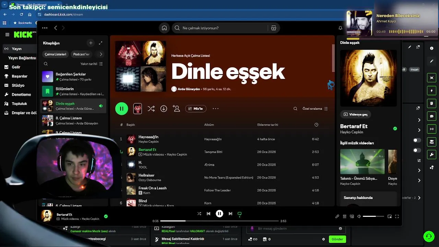The width and height of the screenshot is (439, 247).
Task: Open emoji picker in Kick chat input
Action: (x=340, y=228)
